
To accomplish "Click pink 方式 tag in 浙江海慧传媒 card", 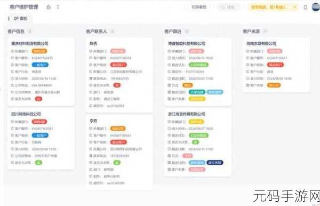I will [x=187, y=156].
